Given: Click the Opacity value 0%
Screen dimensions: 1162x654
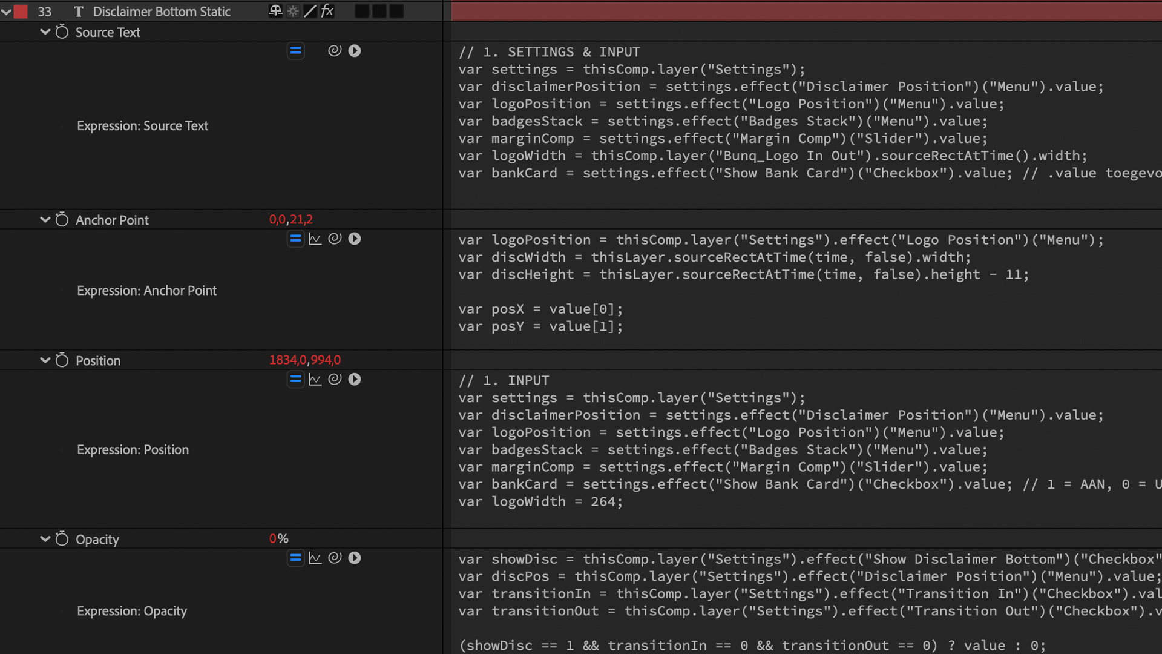Looking at the screenshot, I should [x=278, y=538].
